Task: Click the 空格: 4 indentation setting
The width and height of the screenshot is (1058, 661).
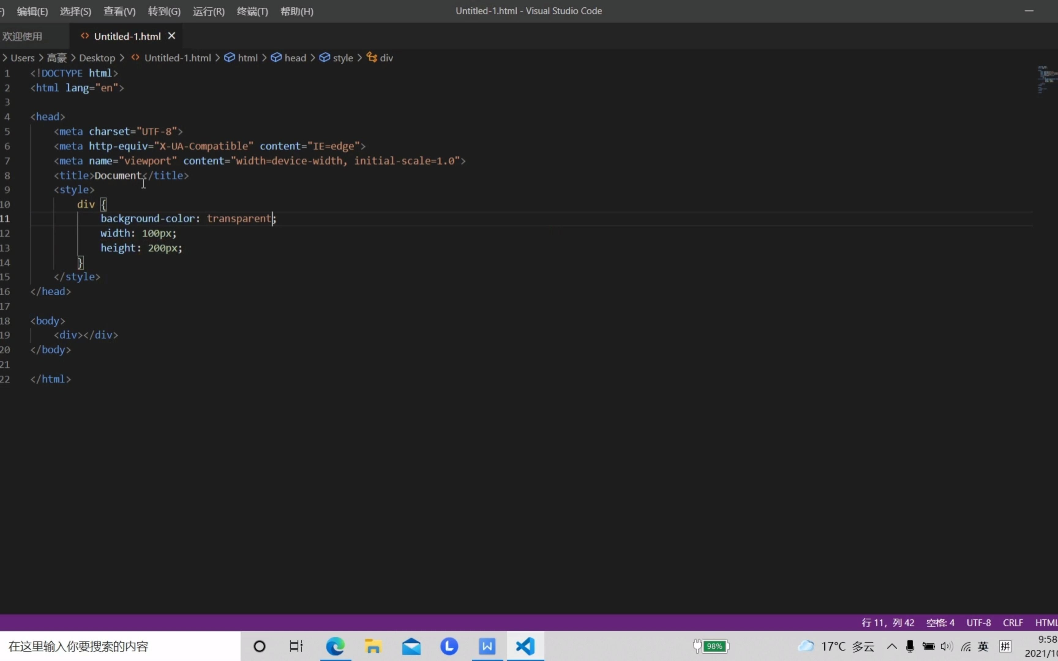Action: [940, 622]
